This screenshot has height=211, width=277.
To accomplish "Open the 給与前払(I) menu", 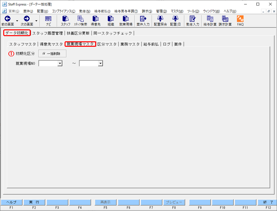I will coord(102,11).
